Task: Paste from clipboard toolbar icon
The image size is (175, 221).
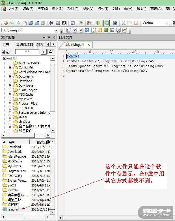Action: coord(136,23)
